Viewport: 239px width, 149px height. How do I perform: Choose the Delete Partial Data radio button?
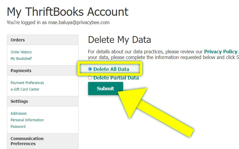pyautogui.click(x=90, y=78)
